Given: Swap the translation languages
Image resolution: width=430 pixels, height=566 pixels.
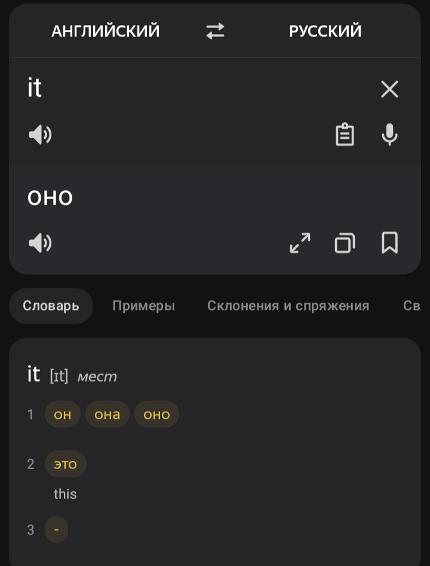Looking at the screenshot, I should (215, 31).
